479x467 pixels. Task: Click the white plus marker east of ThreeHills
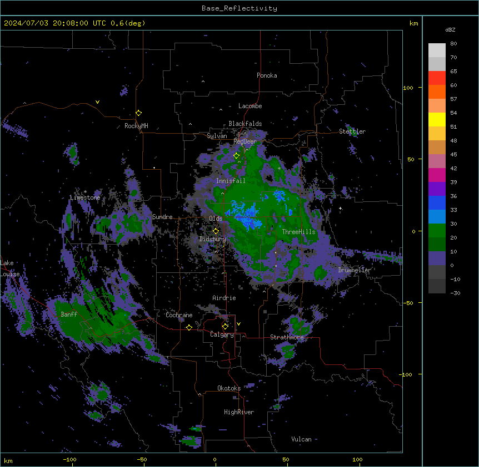point(340,209)
